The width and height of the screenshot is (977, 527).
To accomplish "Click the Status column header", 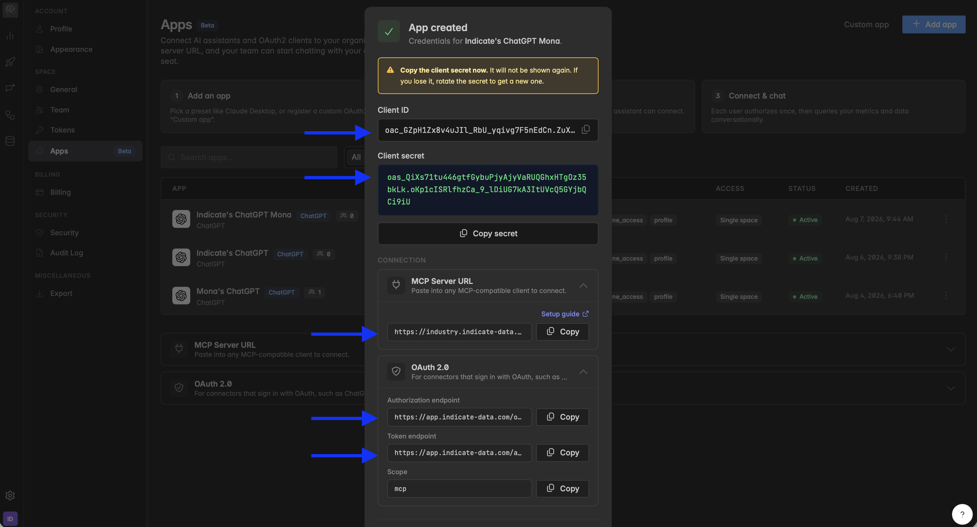I will [802, 189].
